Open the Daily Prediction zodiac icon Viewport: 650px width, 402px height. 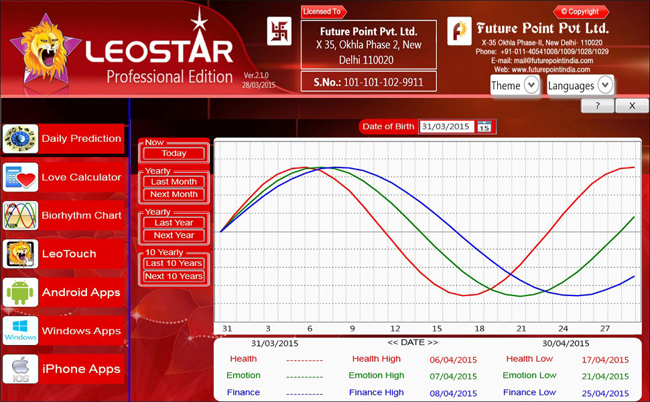pos(20,139)
